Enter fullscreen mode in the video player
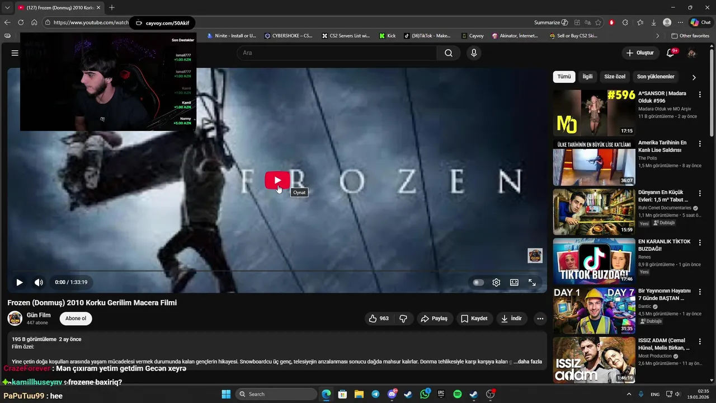The image size is (716, 403). 532,283
